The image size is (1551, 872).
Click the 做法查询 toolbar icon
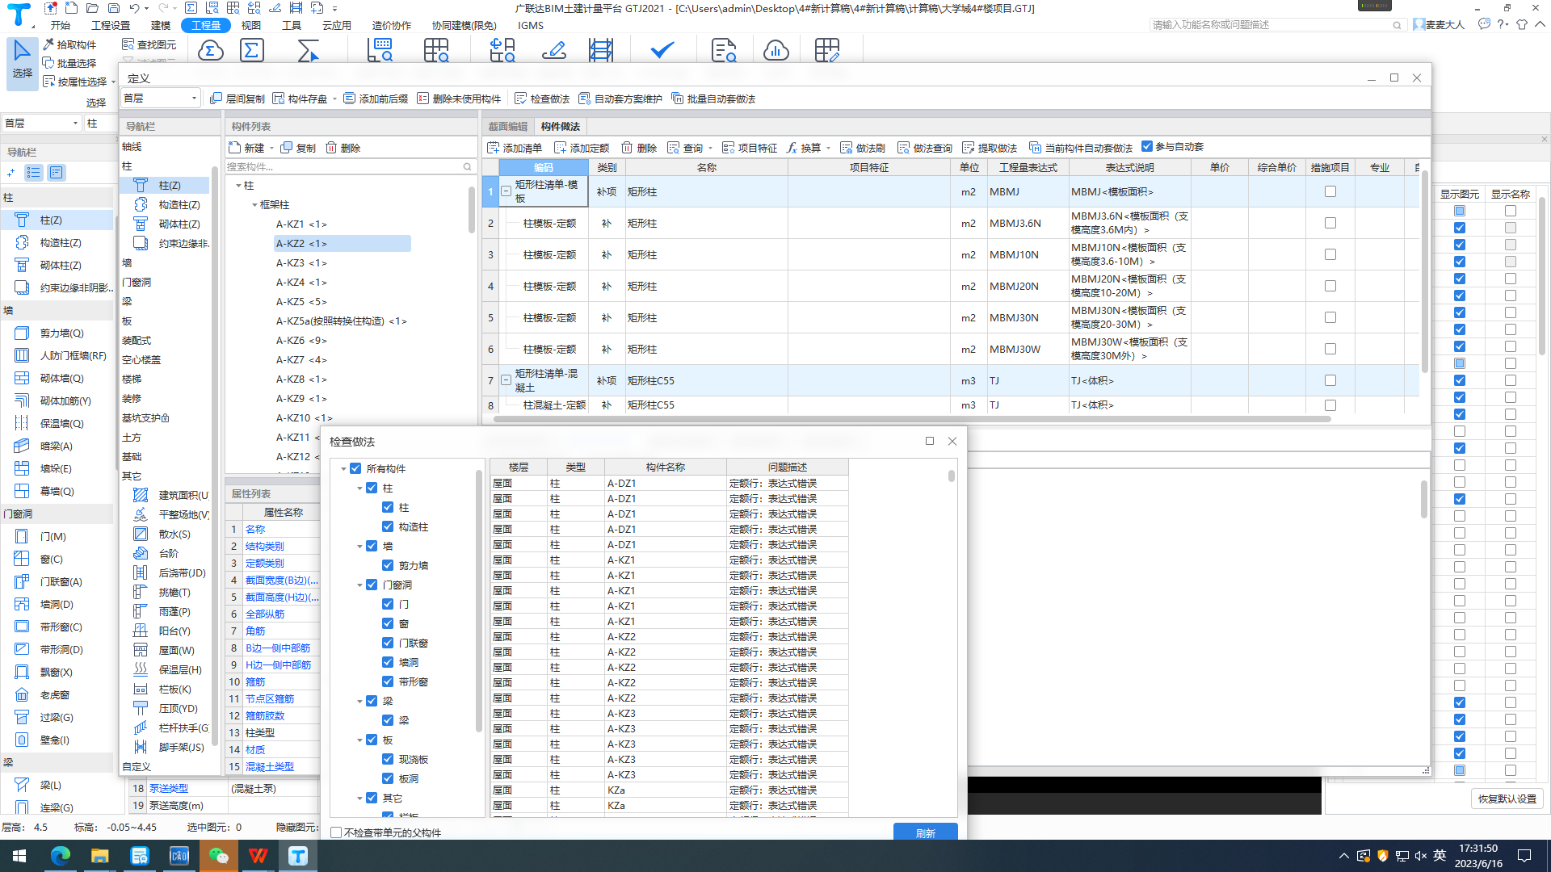903,148
